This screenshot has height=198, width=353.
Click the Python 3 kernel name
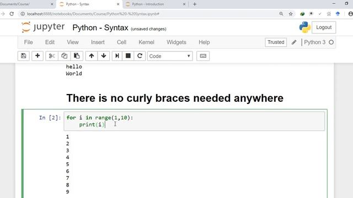[x=315, y=42]
